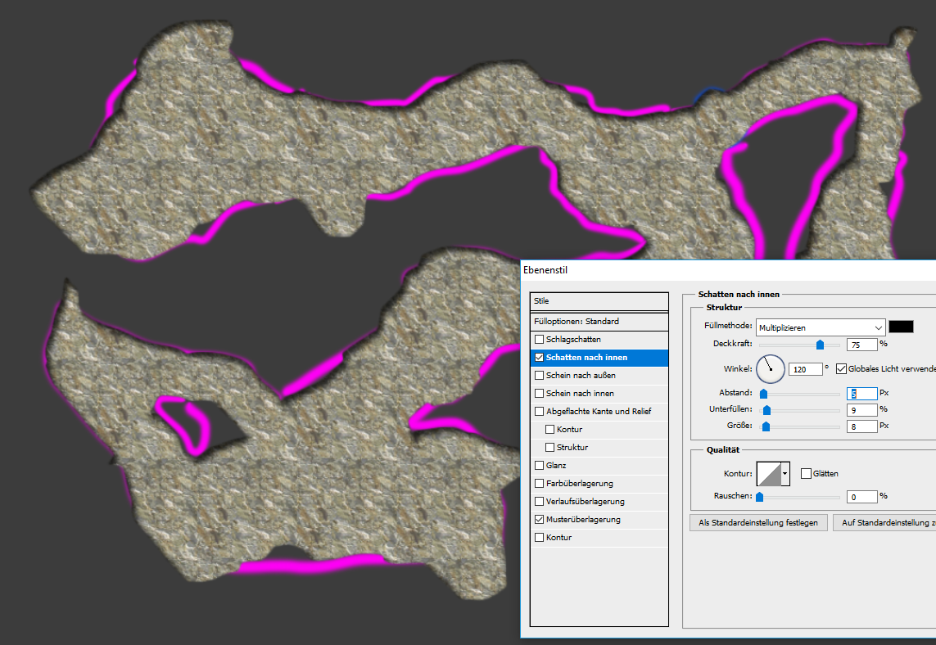Uncheck the Schatten nach innen checkbox
The height and width of the screenshot is (645, 936).
(539, 357)
